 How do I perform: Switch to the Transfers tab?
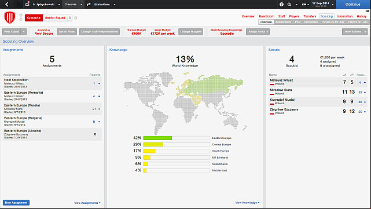(x=310, y=16)
